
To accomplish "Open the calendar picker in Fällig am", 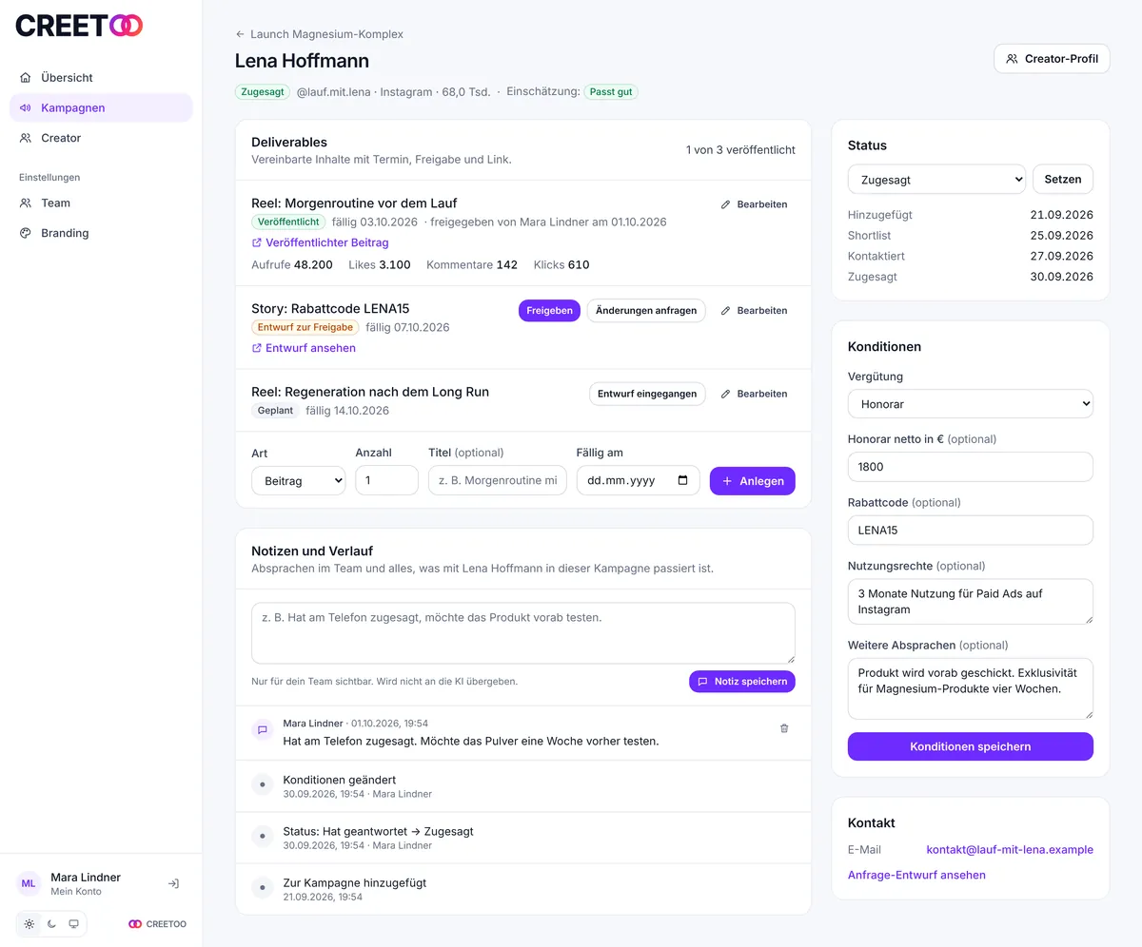I will coord(682,480).
